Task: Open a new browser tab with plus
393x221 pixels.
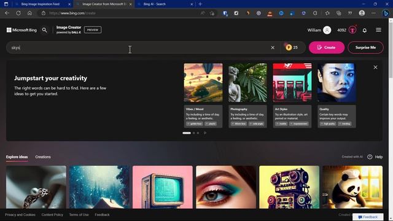Action: [200, 4]
